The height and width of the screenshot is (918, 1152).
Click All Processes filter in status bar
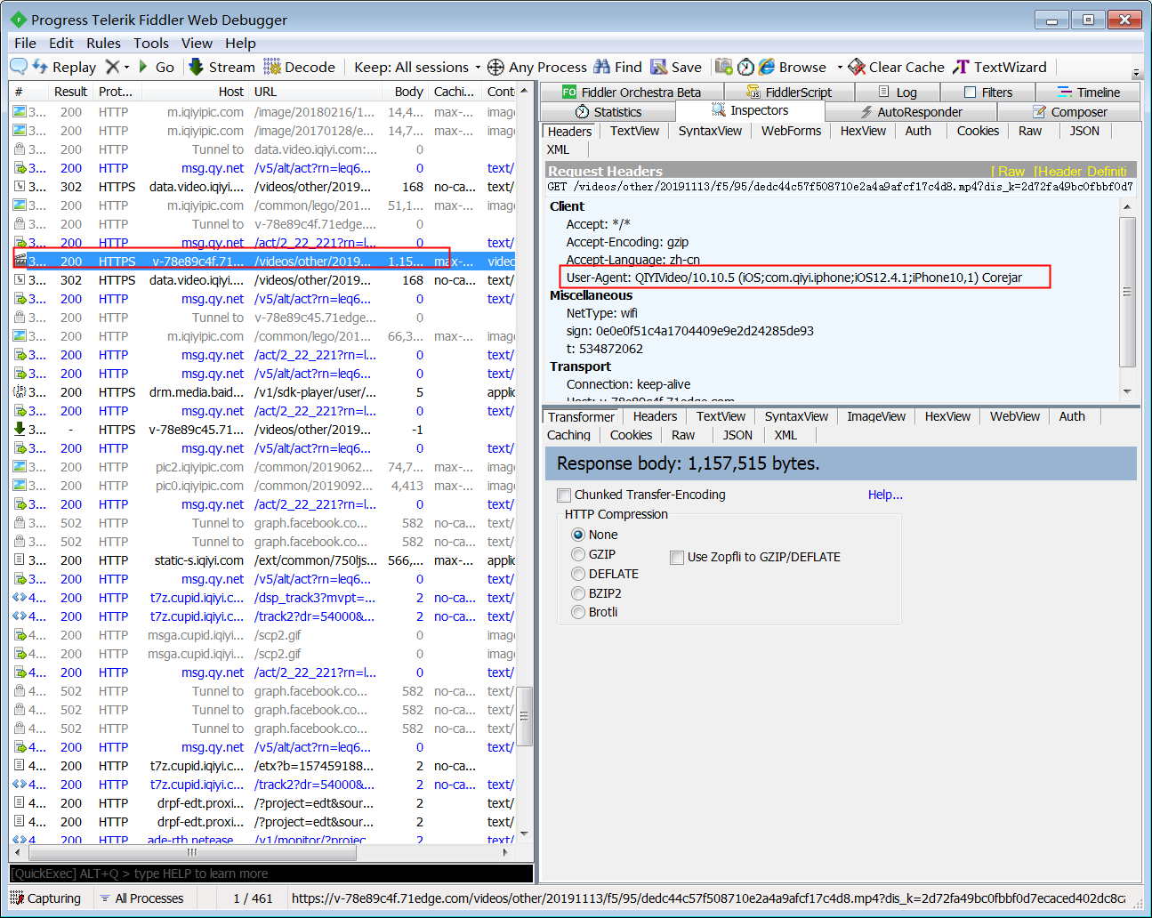point(141,898)
